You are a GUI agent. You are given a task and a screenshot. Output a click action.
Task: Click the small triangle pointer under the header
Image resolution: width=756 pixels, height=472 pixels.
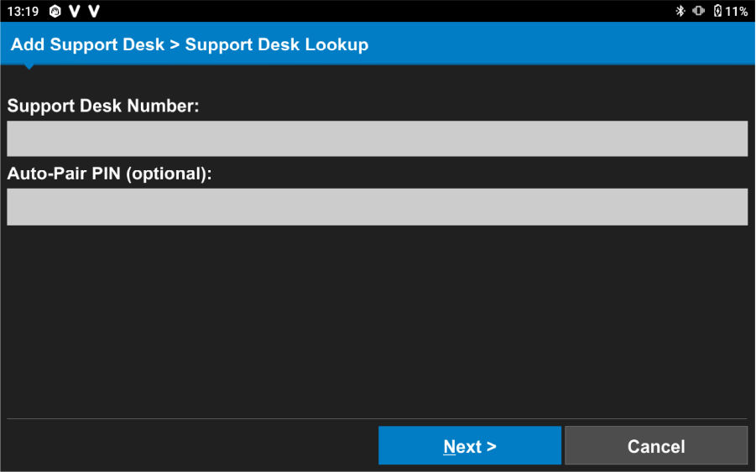click(29, 66)
